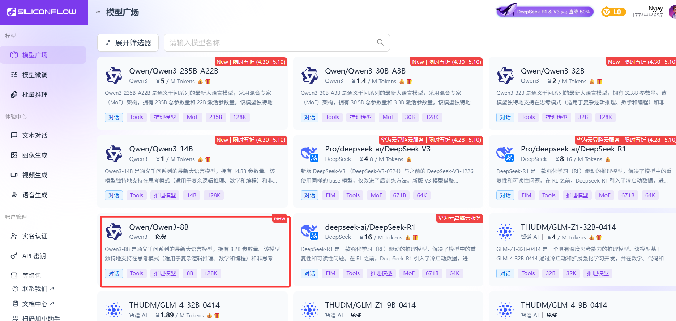Viewport: 676px width, 321px height.
Task: Open deepseek-ai/DeepSeek-R1 model title
Action: pyautogui.click(x=370, y=227)
